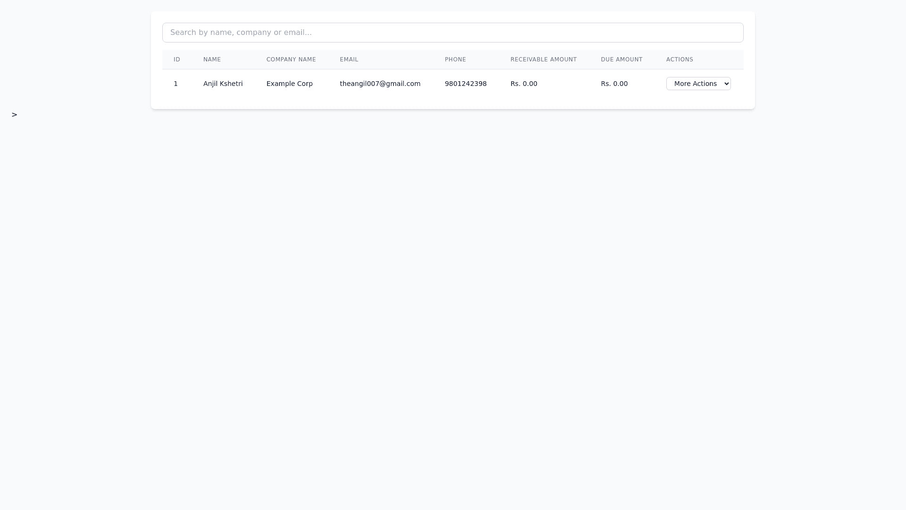Open the More Actions dropdown
Screen dimensions: 906x510
[697, 84]
